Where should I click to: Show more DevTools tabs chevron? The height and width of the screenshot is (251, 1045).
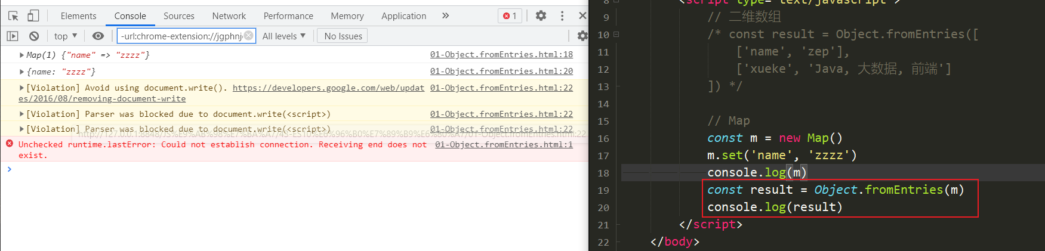(x=445, y=16)
